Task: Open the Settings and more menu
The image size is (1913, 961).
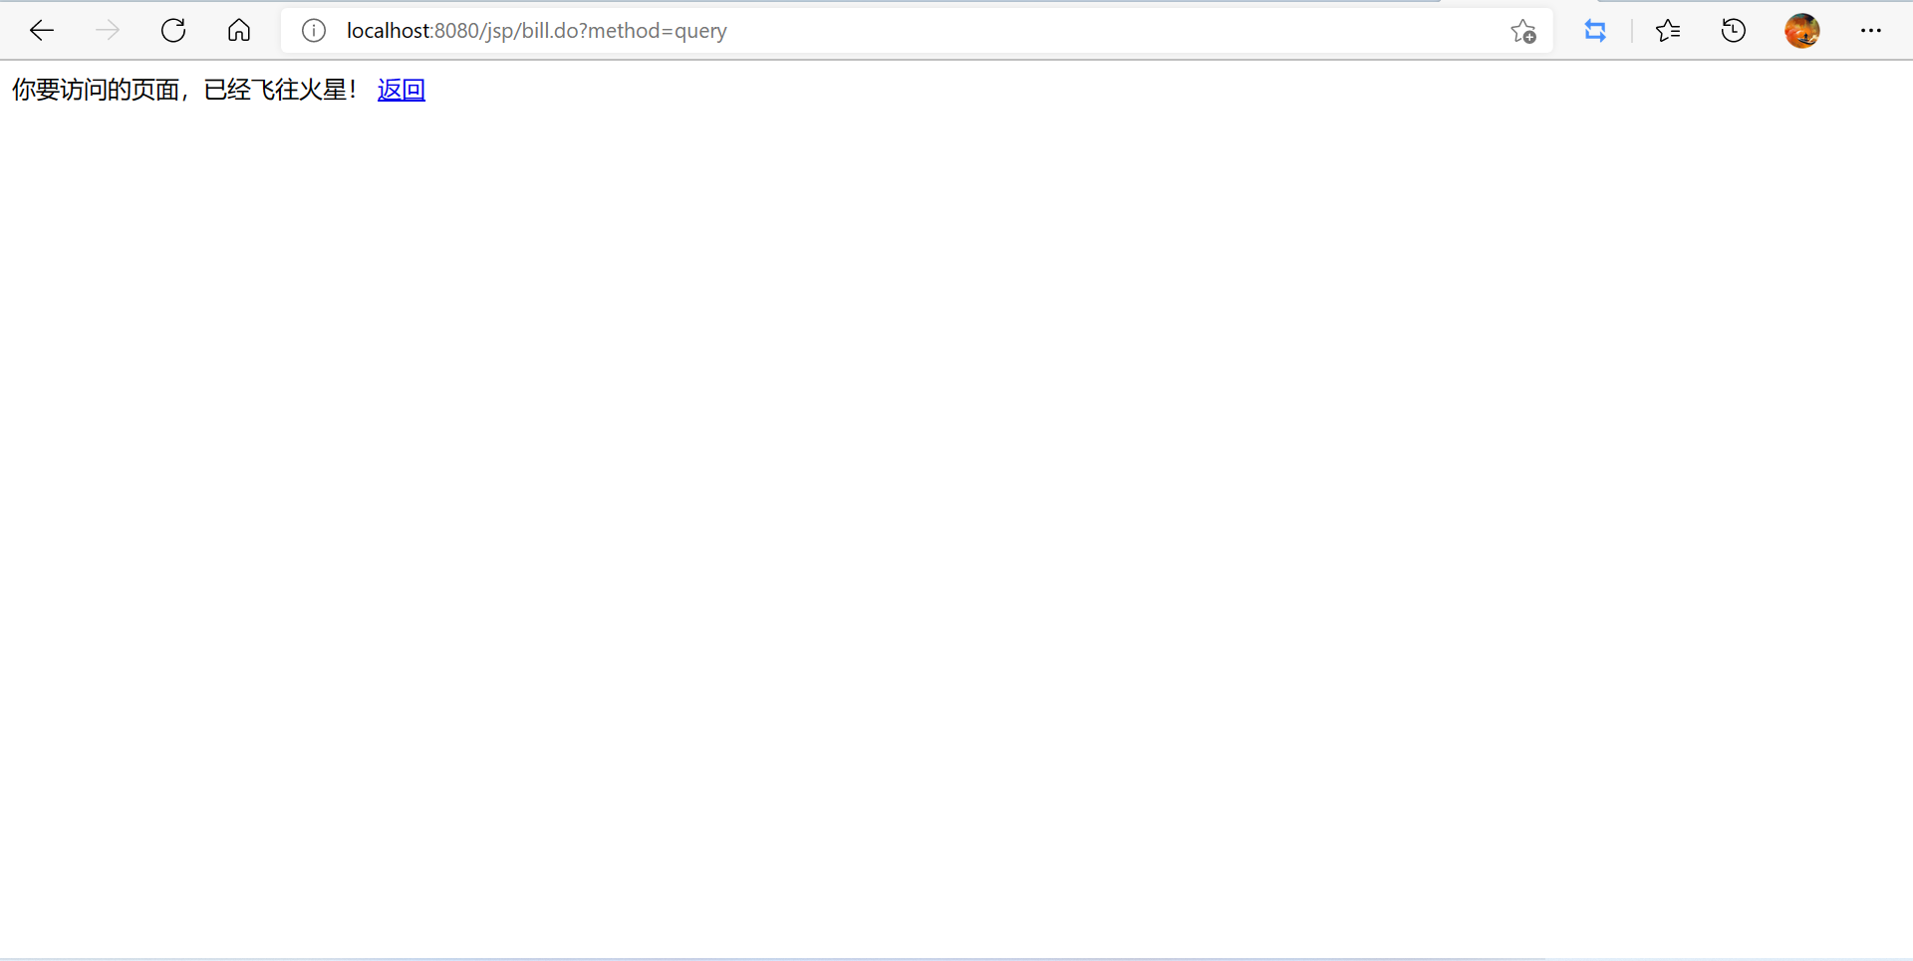Action: [x=1871, y=31]
